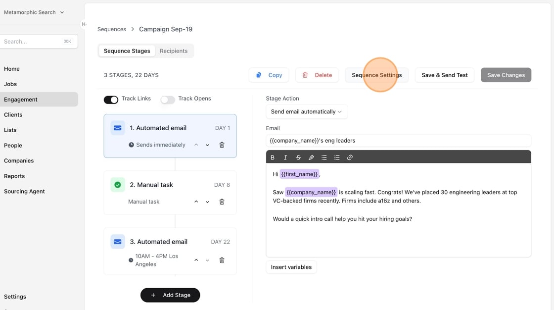The image size is (554, 310).
Task: Click the highlighter pen icon in editor
Action: (311, 157)
